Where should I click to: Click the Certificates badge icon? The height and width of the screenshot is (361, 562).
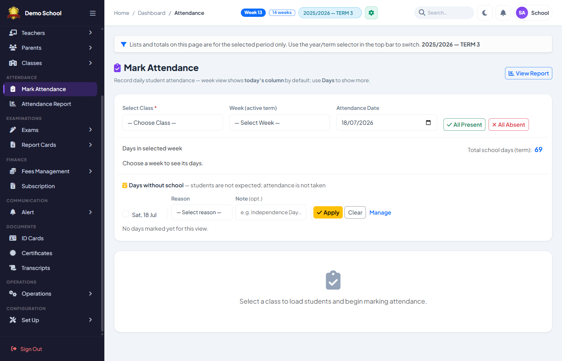tap(13, 253)
